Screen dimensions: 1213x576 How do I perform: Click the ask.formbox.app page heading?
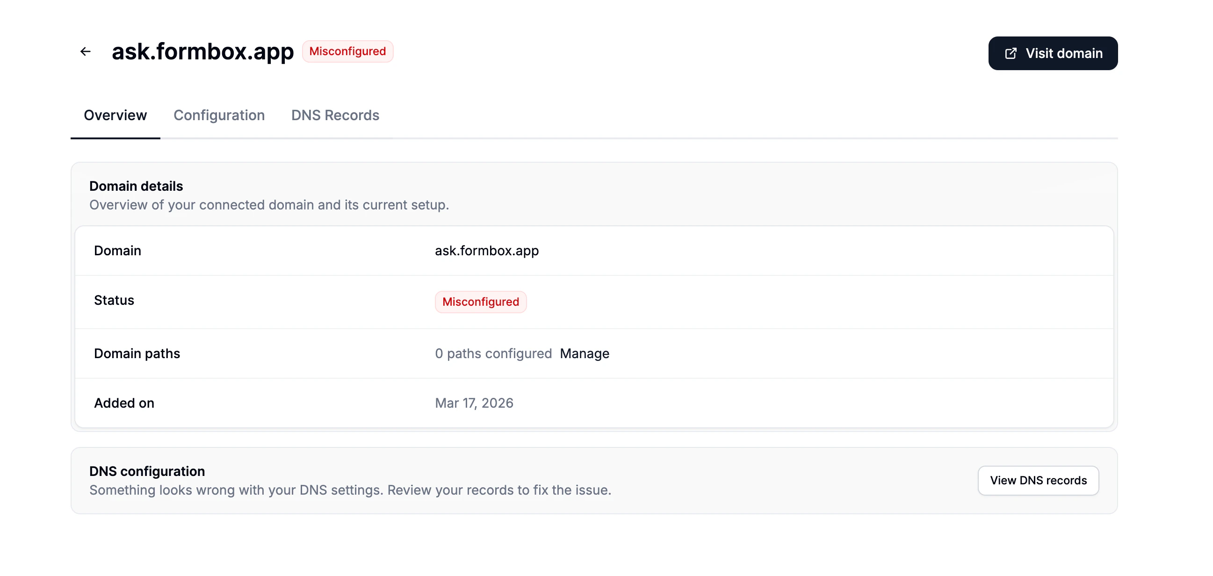[202, 51]
